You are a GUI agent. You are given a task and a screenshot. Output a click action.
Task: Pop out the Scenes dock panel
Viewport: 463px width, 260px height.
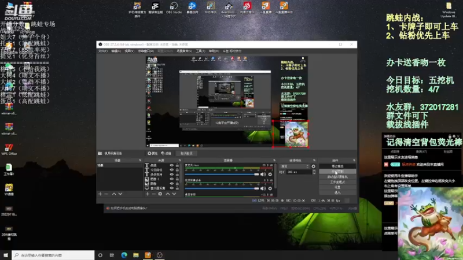pos(140,161)
